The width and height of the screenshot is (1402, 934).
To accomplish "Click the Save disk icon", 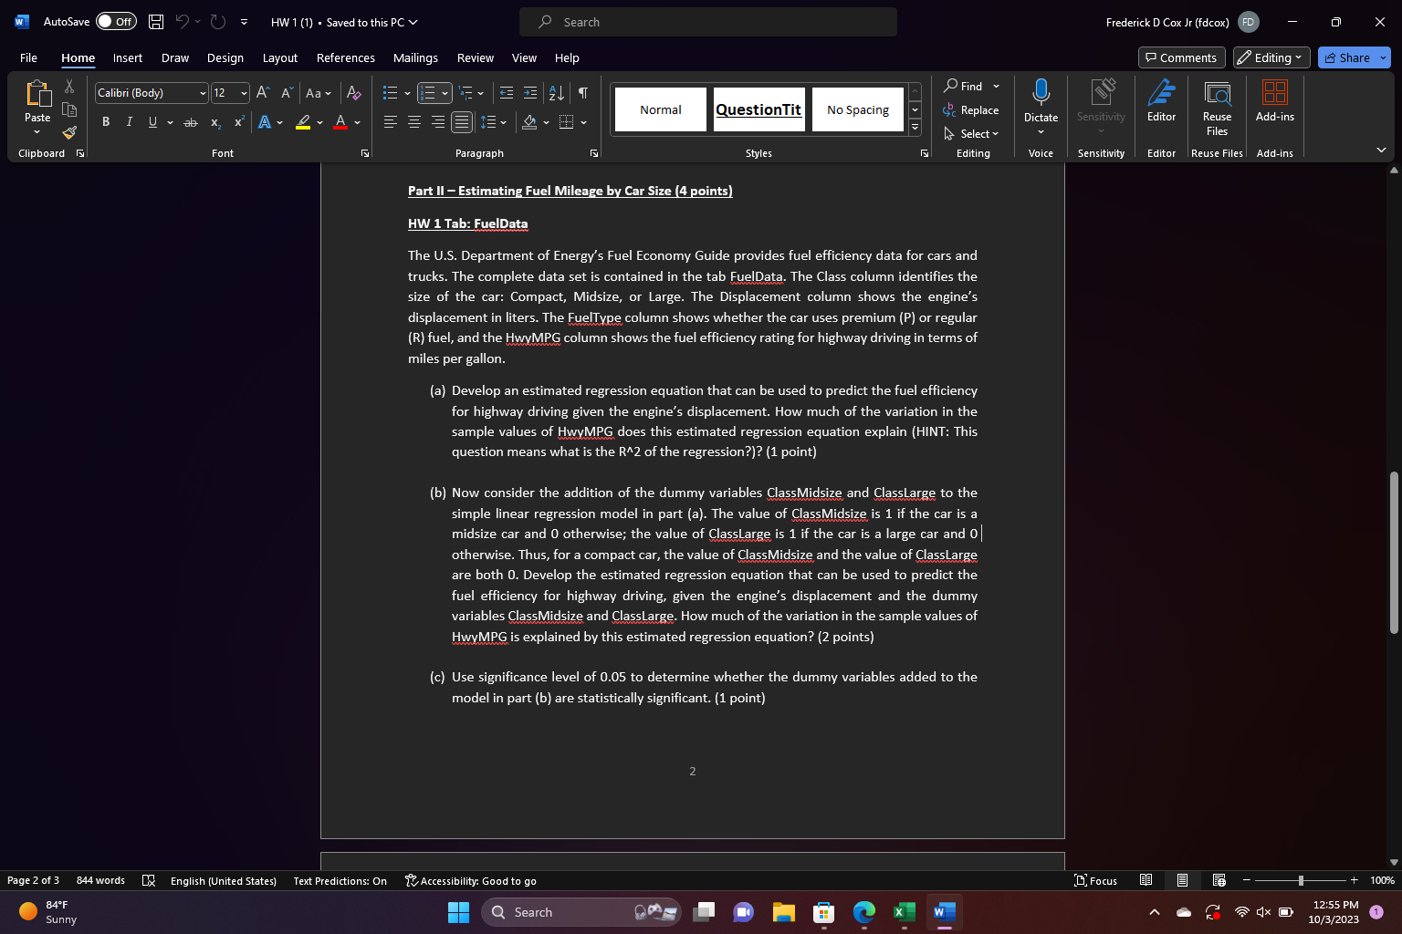I will point(156,22).
